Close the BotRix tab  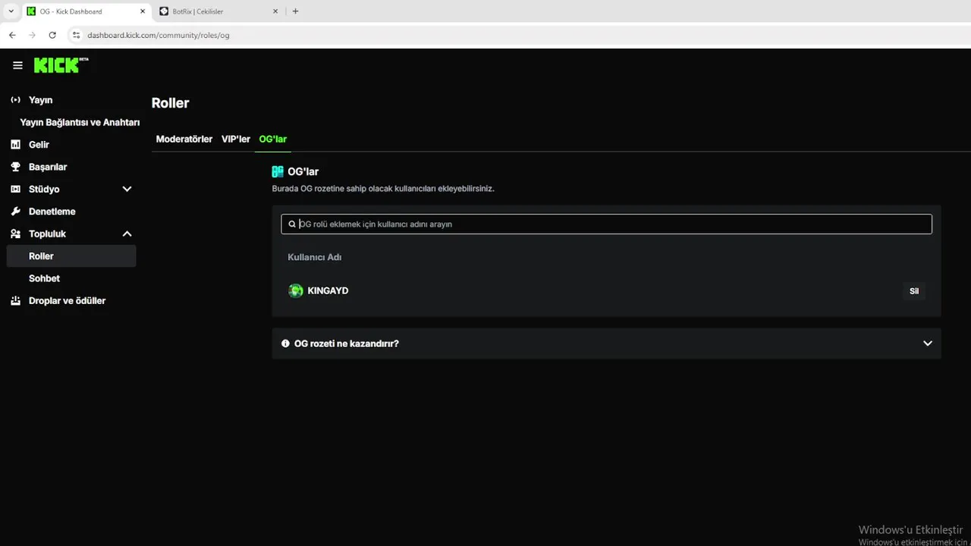[x=275, y=11]
